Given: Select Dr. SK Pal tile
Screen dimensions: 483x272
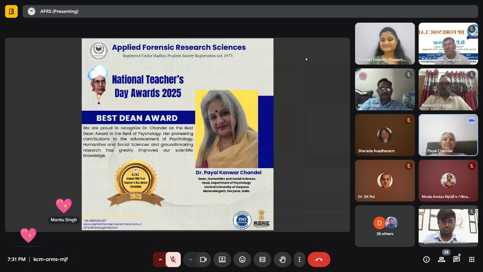Looking at the screenshot, I should click(385, 181).
